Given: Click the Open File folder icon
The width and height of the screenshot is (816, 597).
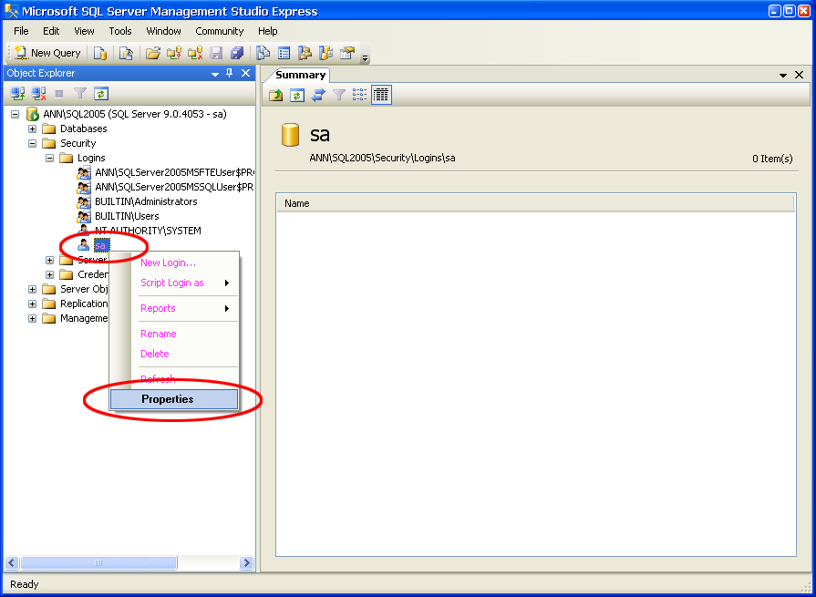Looking at the screenshot, I should click(x=153, y=53).
